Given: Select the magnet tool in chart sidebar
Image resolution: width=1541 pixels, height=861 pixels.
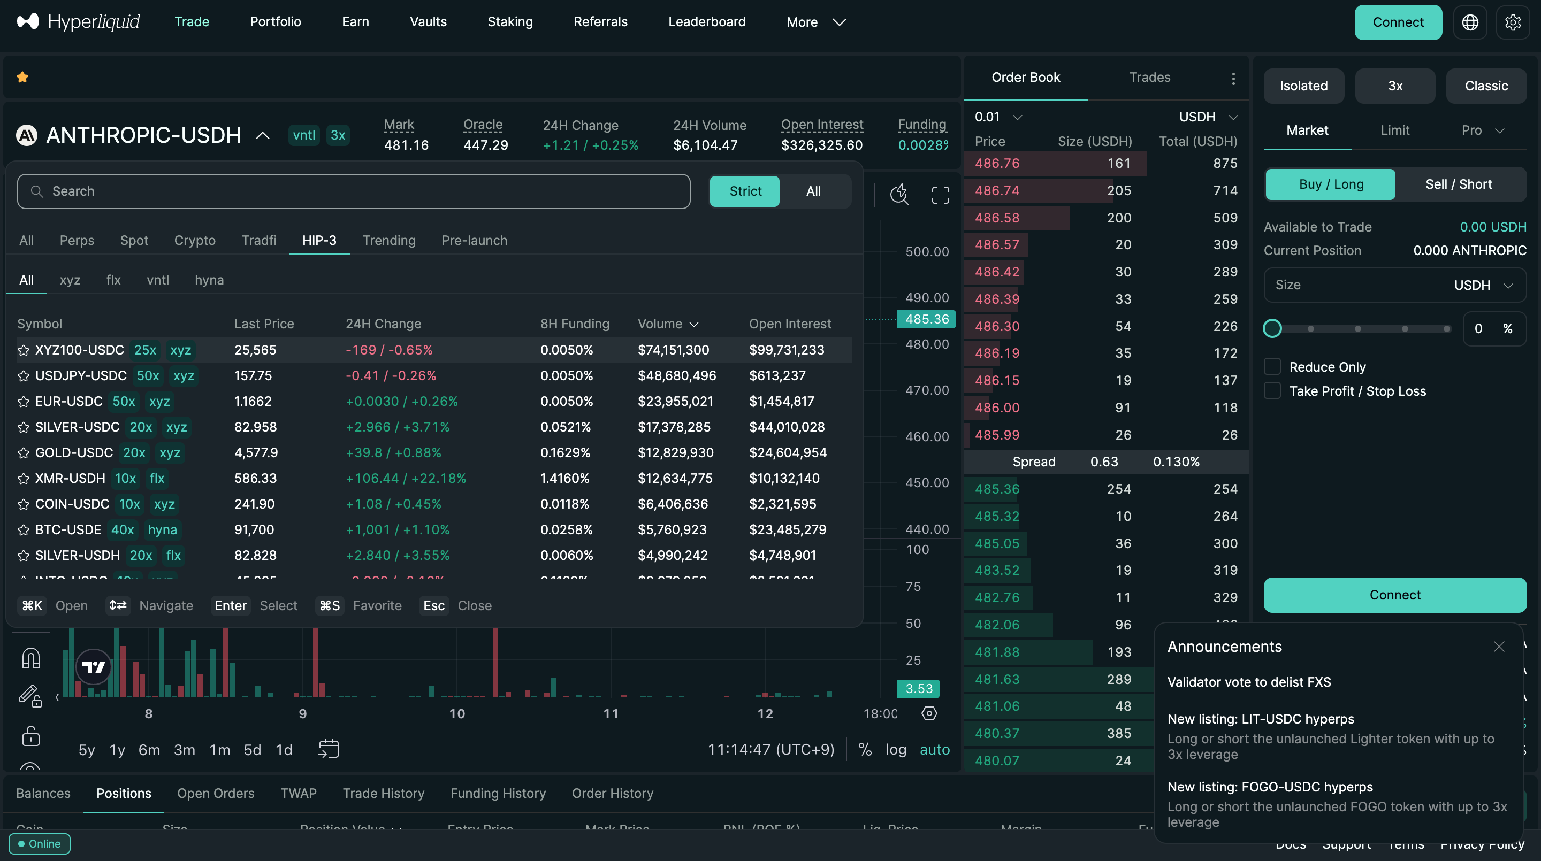Looking at the screenshot, I should [x=30, y=658].
